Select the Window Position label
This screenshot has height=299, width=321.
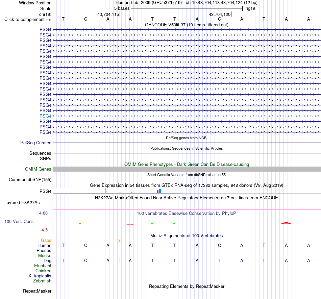click(35, 3)
